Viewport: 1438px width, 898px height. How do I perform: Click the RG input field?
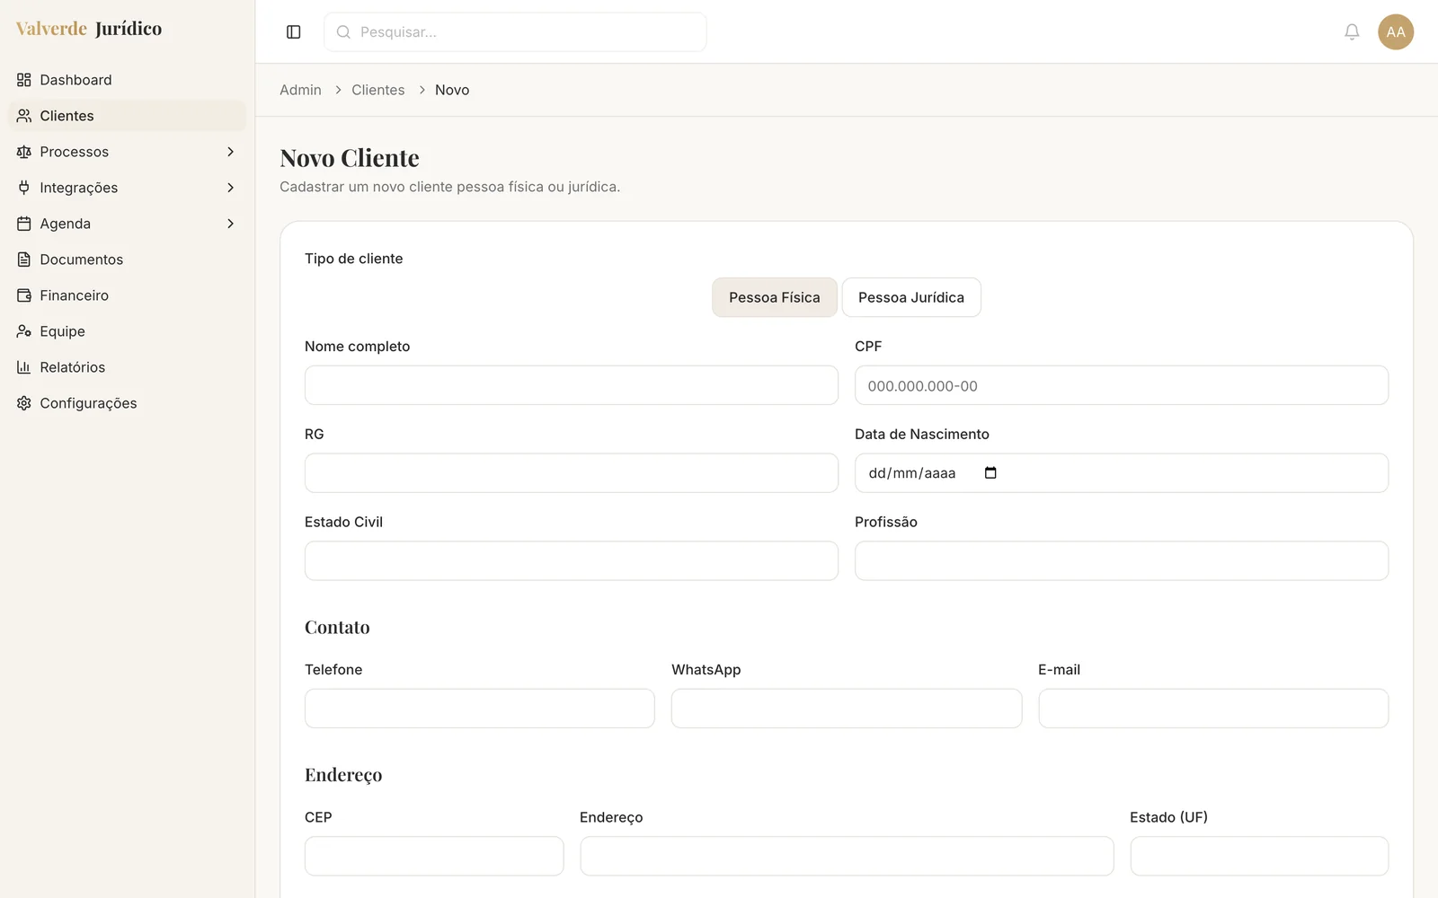[572, 473]
